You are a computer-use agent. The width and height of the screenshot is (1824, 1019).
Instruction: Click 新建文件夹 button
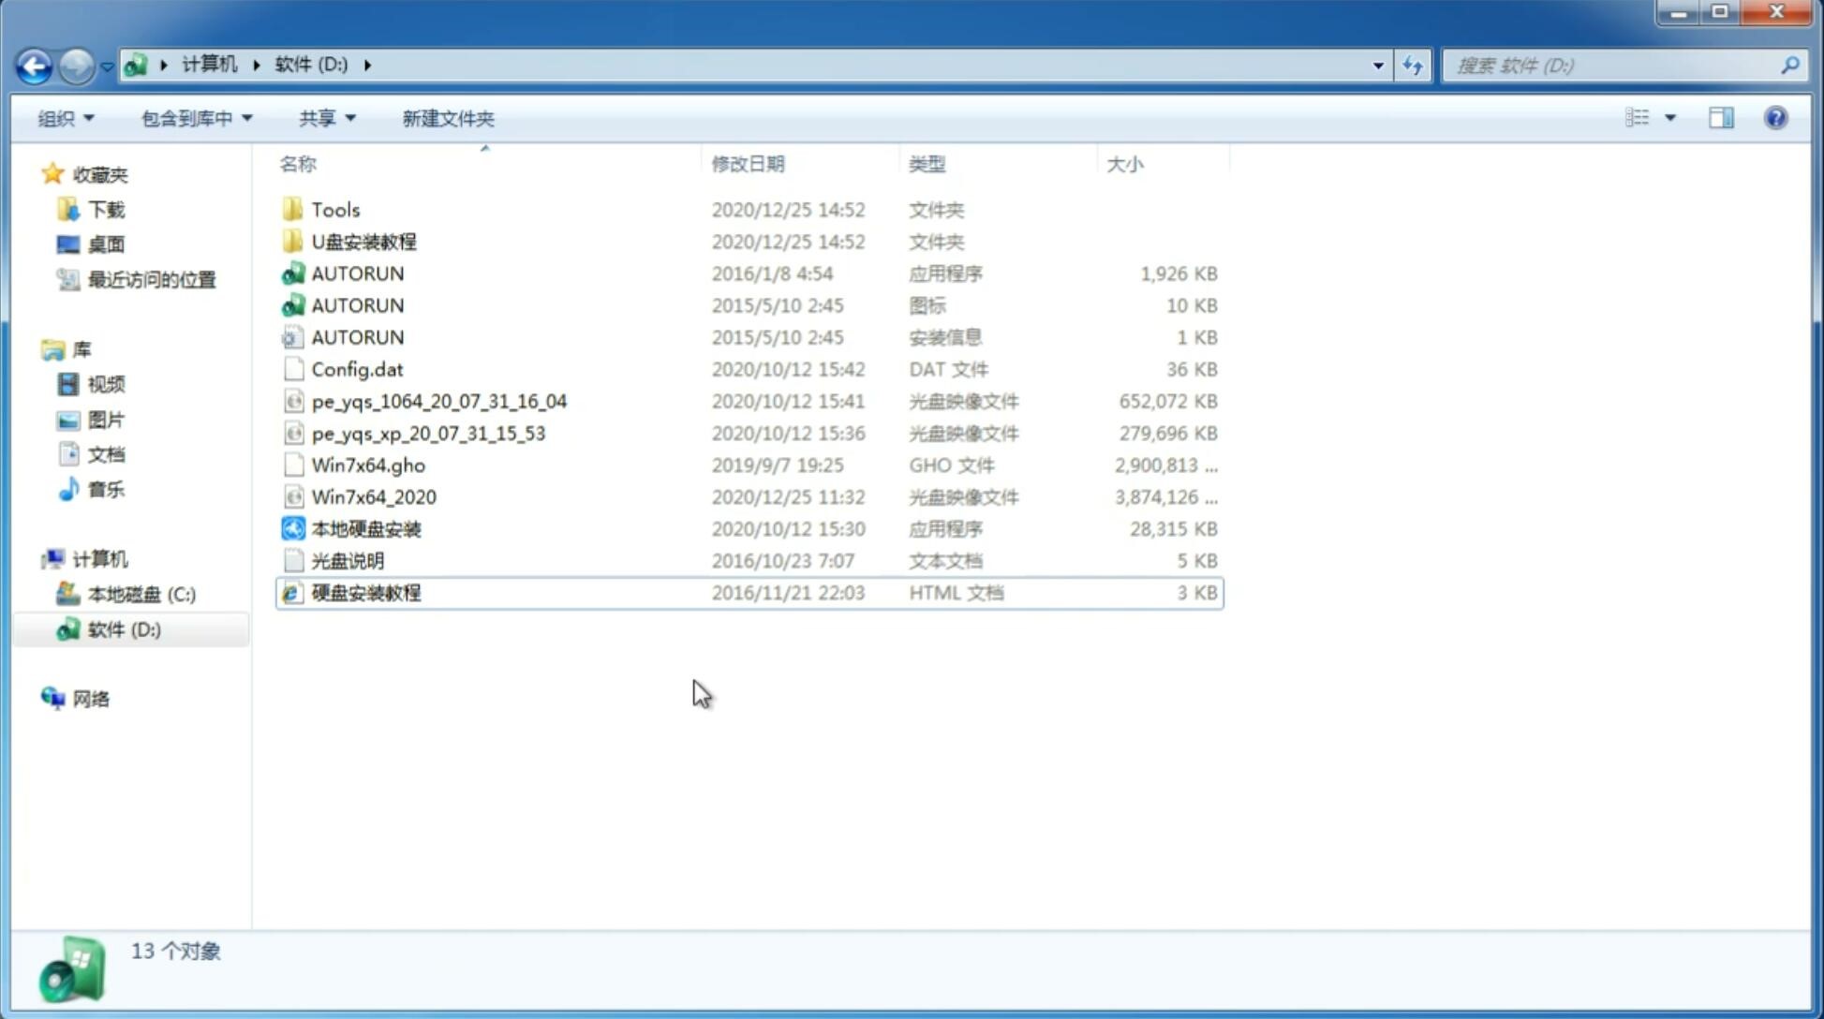click(449, 118)
